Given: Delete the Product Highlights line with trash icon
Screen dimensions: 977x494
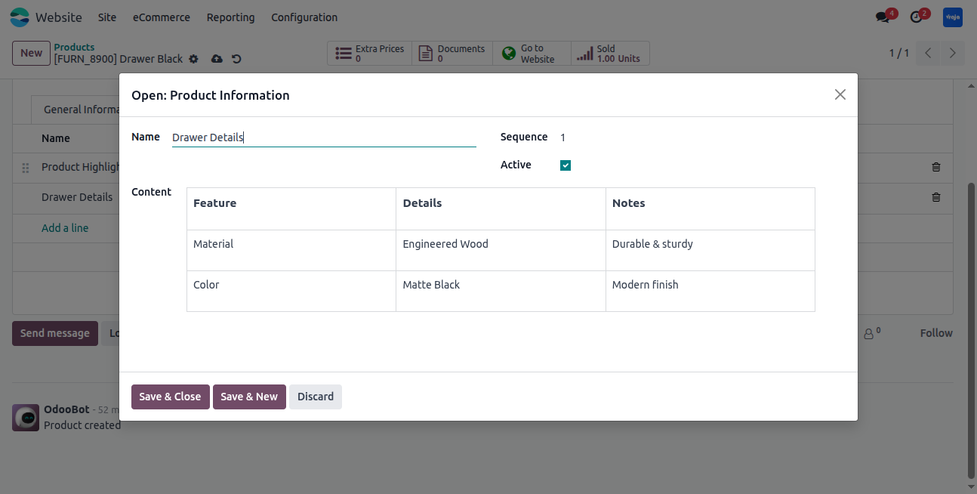Looking at the screenshot, I should point(936,167).
